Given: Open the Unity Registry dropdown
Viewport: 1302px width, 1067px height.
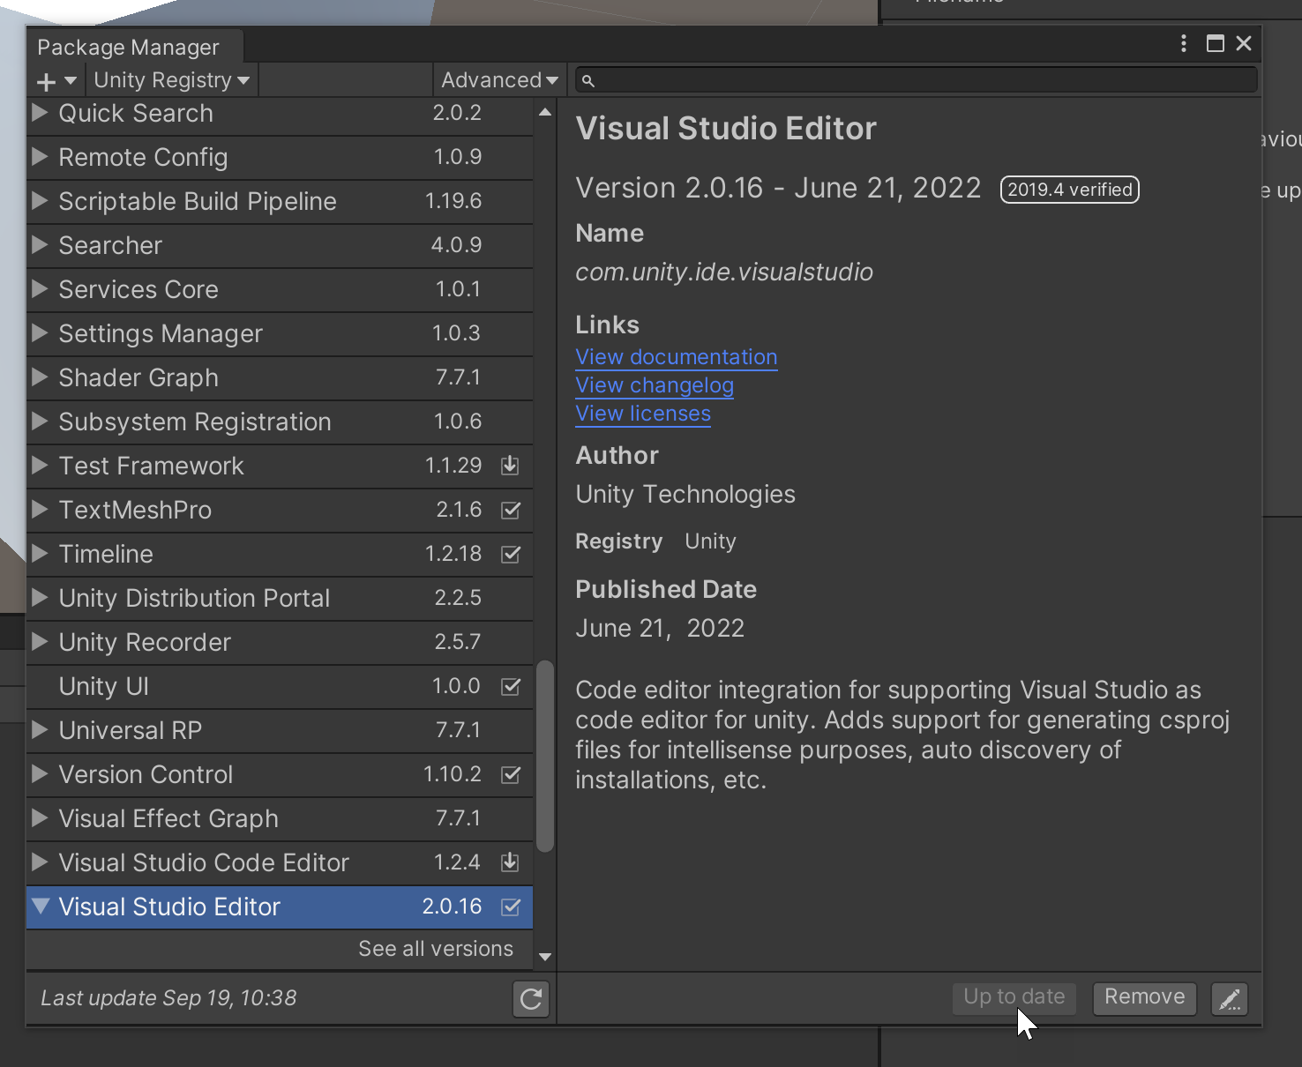Looking at the screenshot, I should coord(171,80).
